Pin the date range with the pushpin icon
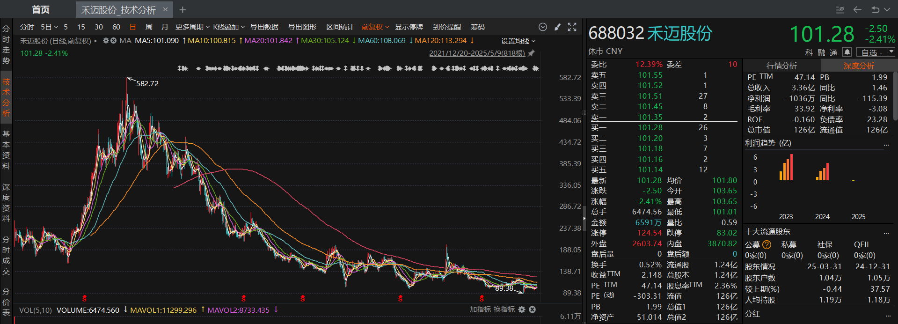The image size is (898, 324). (x=531, y=53)
